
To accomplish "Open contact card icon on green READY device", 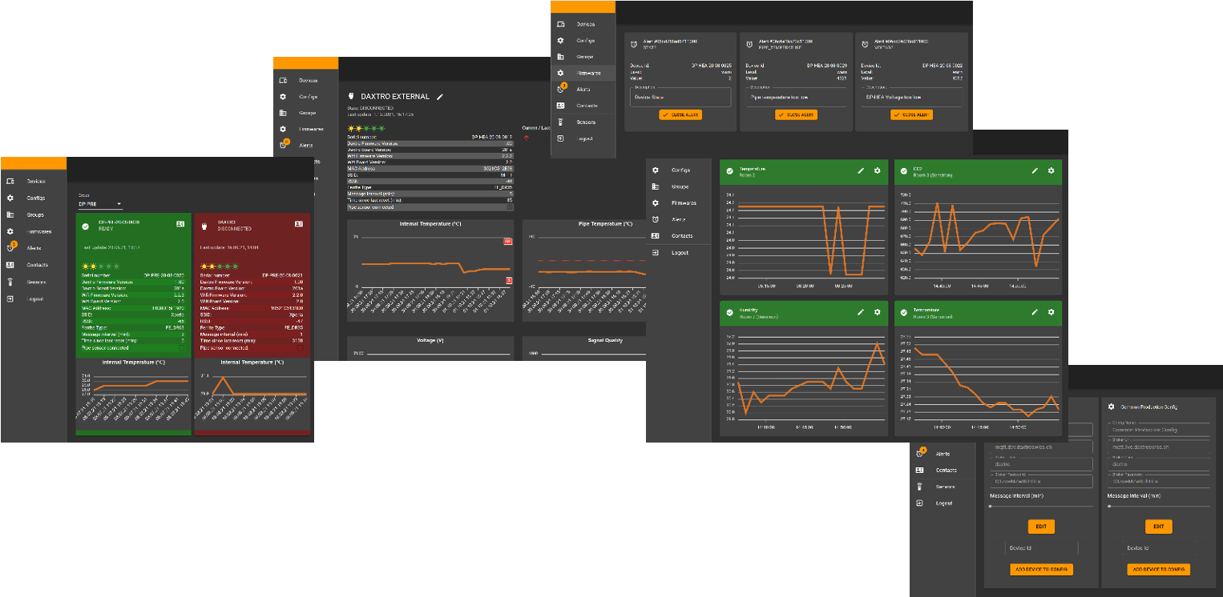I will pos(180,224).
